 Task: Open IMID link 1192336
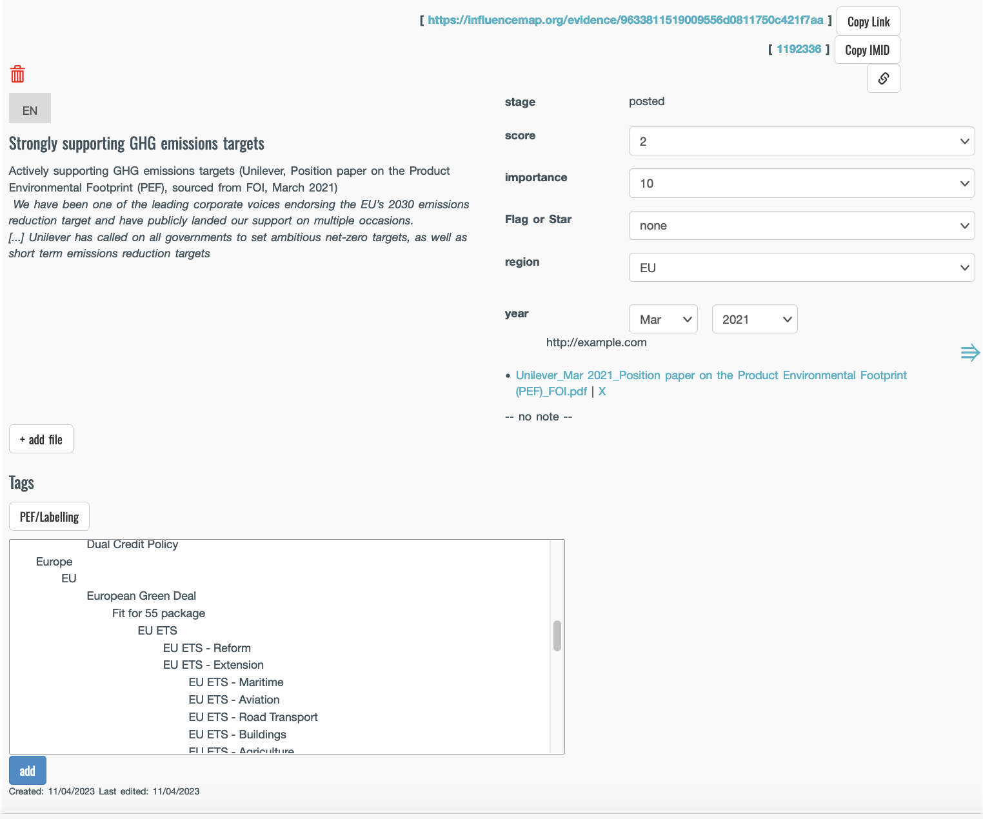pyautogui.click(x=799, y=49)
